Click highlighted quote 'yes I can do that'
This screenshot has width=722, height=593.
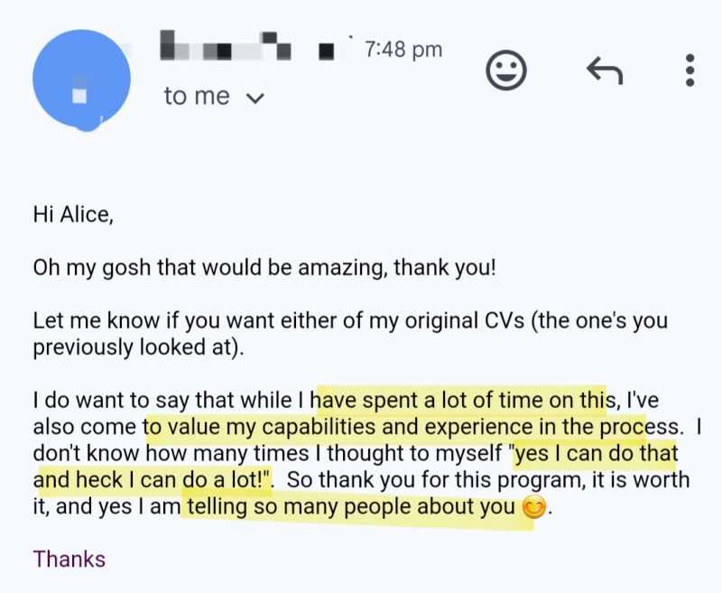click(595, 452)
